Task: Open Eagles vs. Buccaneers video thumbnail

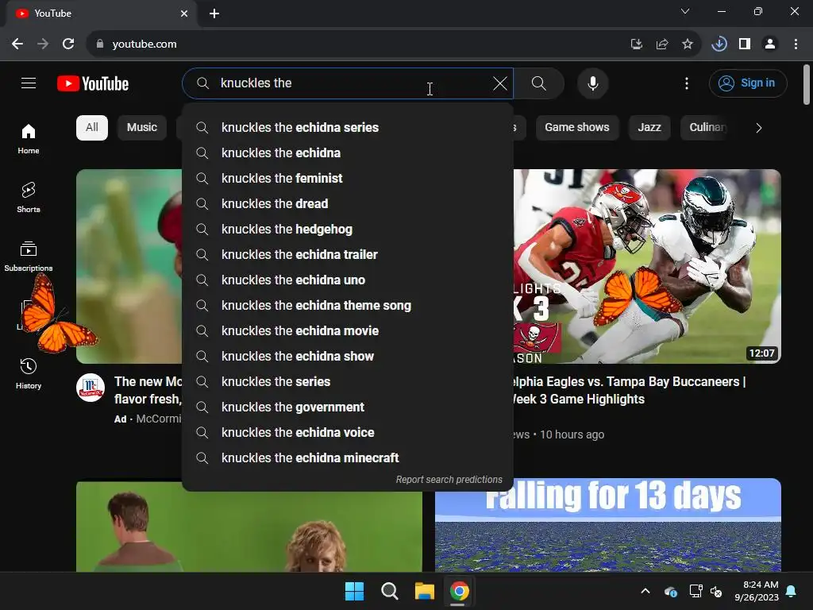Action: tap(647, 266)
